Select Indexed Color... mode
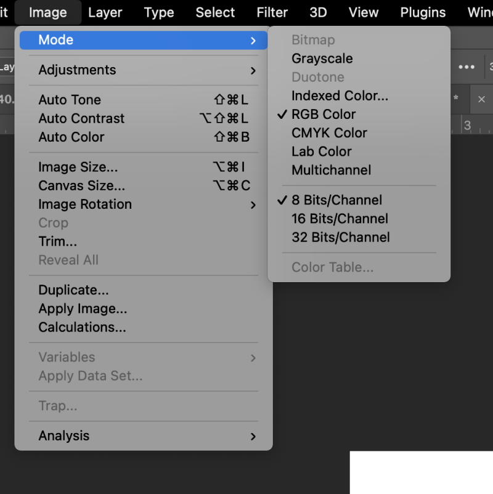 (x=340, y=96)
